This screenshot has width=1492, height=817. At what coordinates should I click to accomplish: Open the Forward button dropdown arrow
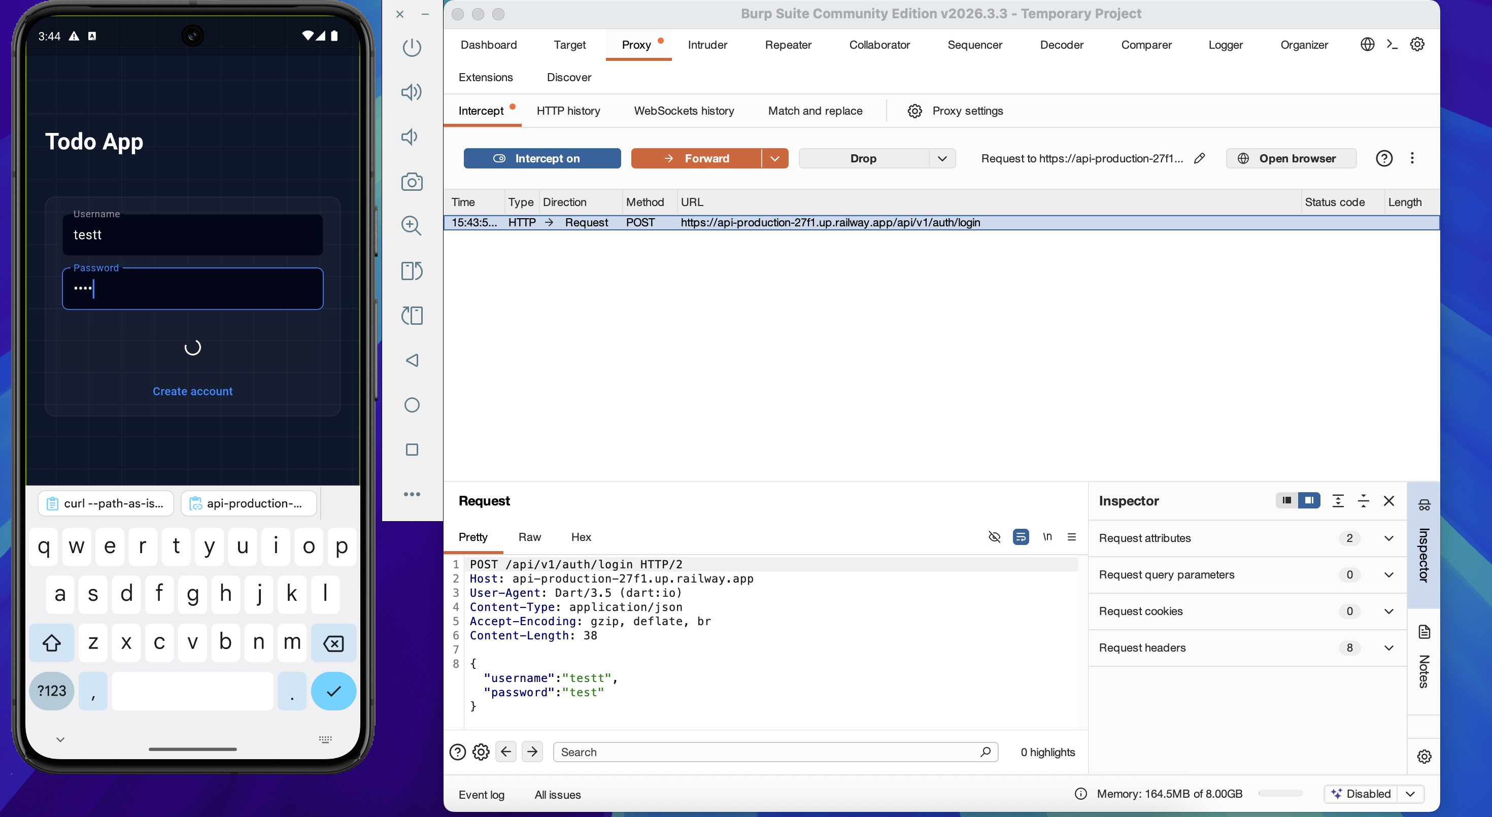774,158
